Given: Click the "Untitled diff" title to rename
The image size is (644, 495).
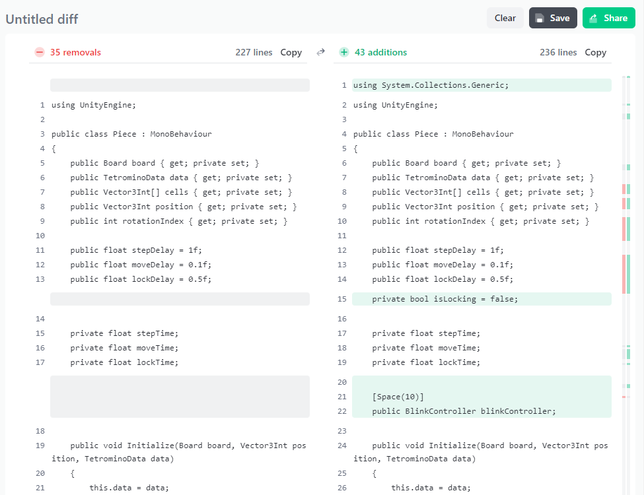Looking at the screenshot, I should [42, 19].
